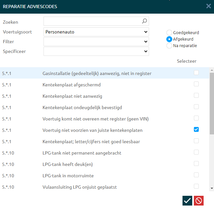Choose the Na reparatie radio option
The width and height of the screenshot is (214, 213).
click(x=169, y=46)
